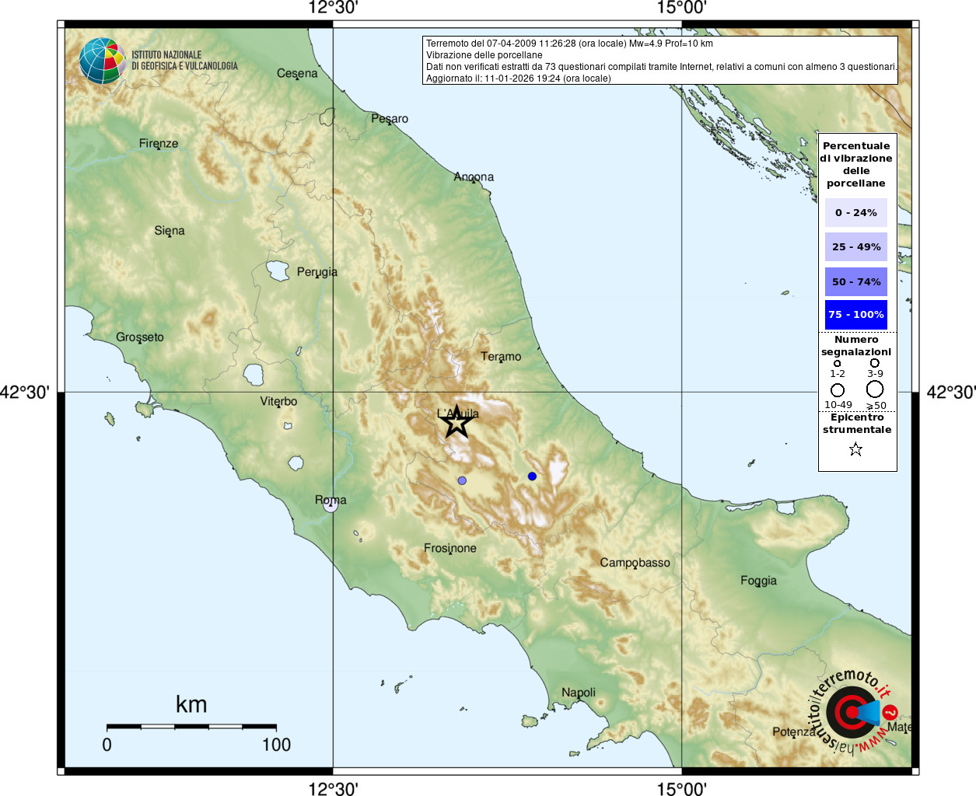Click the left 42°30' latitude label
Screen dimensions: 976x796
(24, 393)
